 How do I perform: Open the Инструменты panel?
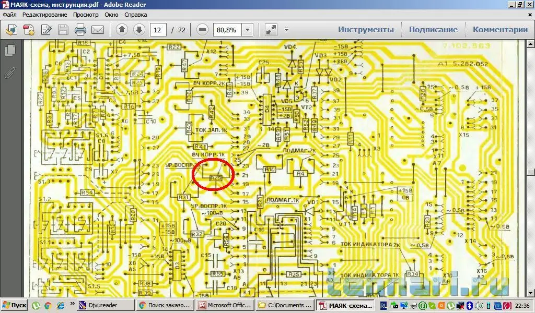click(366, 30)
